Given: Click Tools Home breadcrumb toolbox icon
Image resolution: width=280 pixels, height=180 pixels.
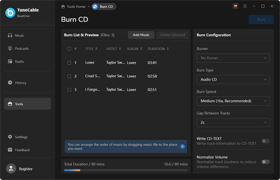Looking at the screenshot, I should (63, 7).
